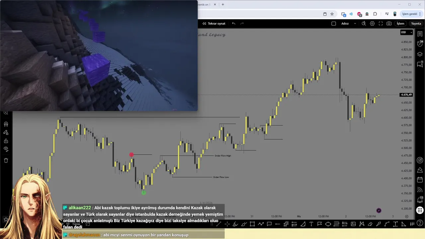
Task: Click the purple lightning event marker on time axis
Action: pyautogui.click(x=379, y=210)
